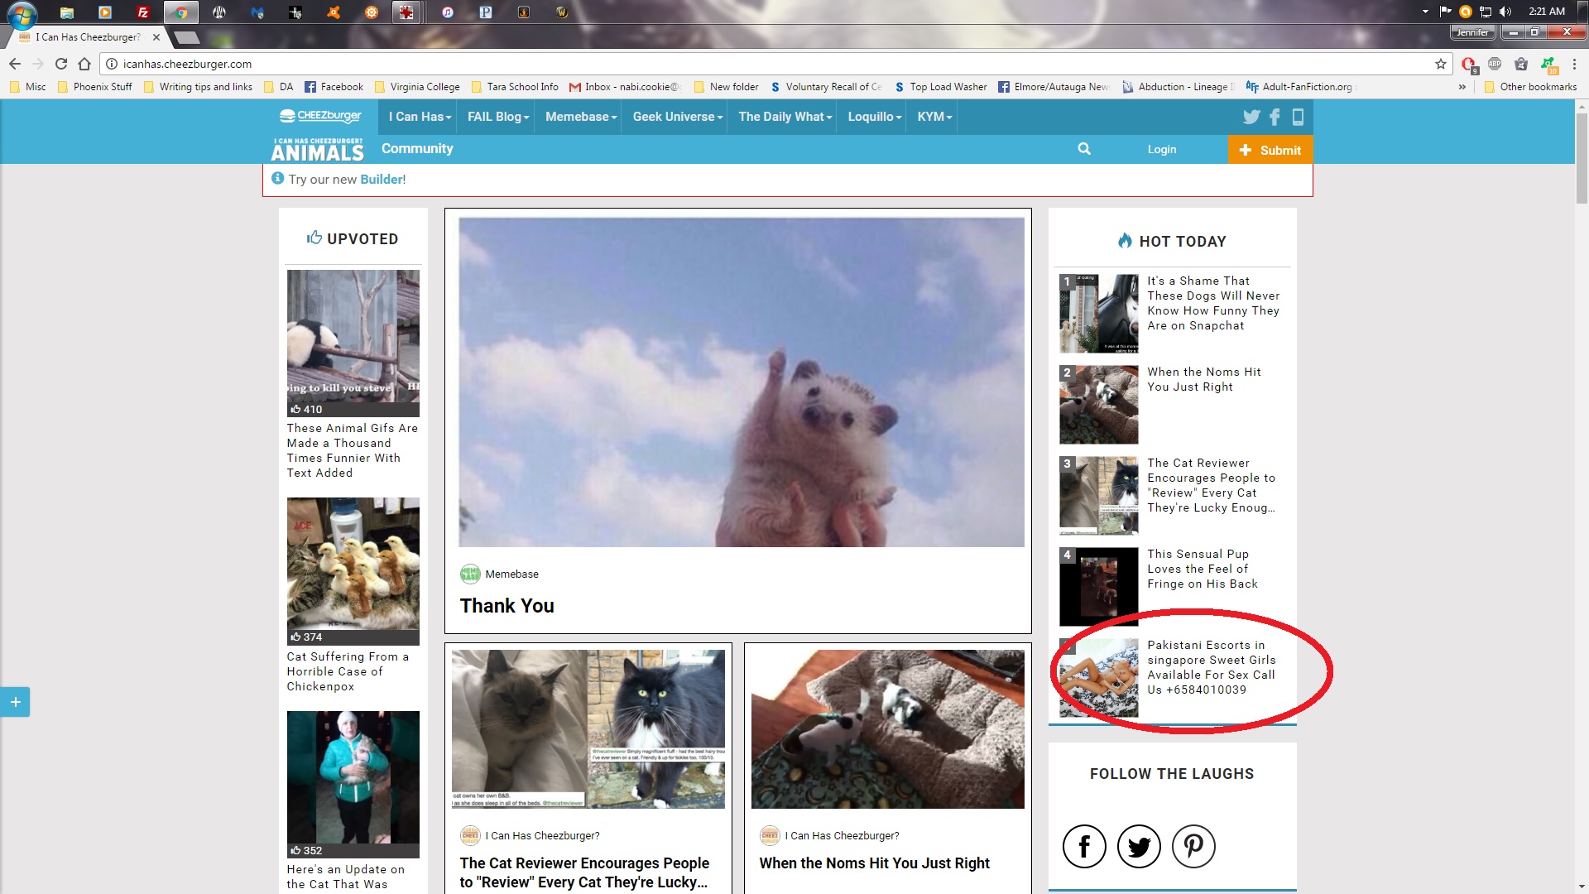The width and height of the screenshot is (1589, 894).
Task: Follow on Twitter via circular bird icon
Action: pos(1139,846)
